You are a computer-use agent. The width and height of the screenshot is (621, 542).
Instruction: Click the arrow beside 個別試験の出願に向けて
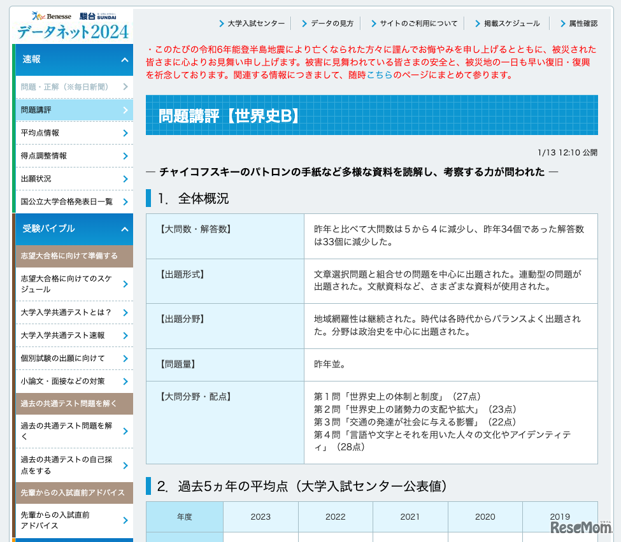click(x=125, y=359)
